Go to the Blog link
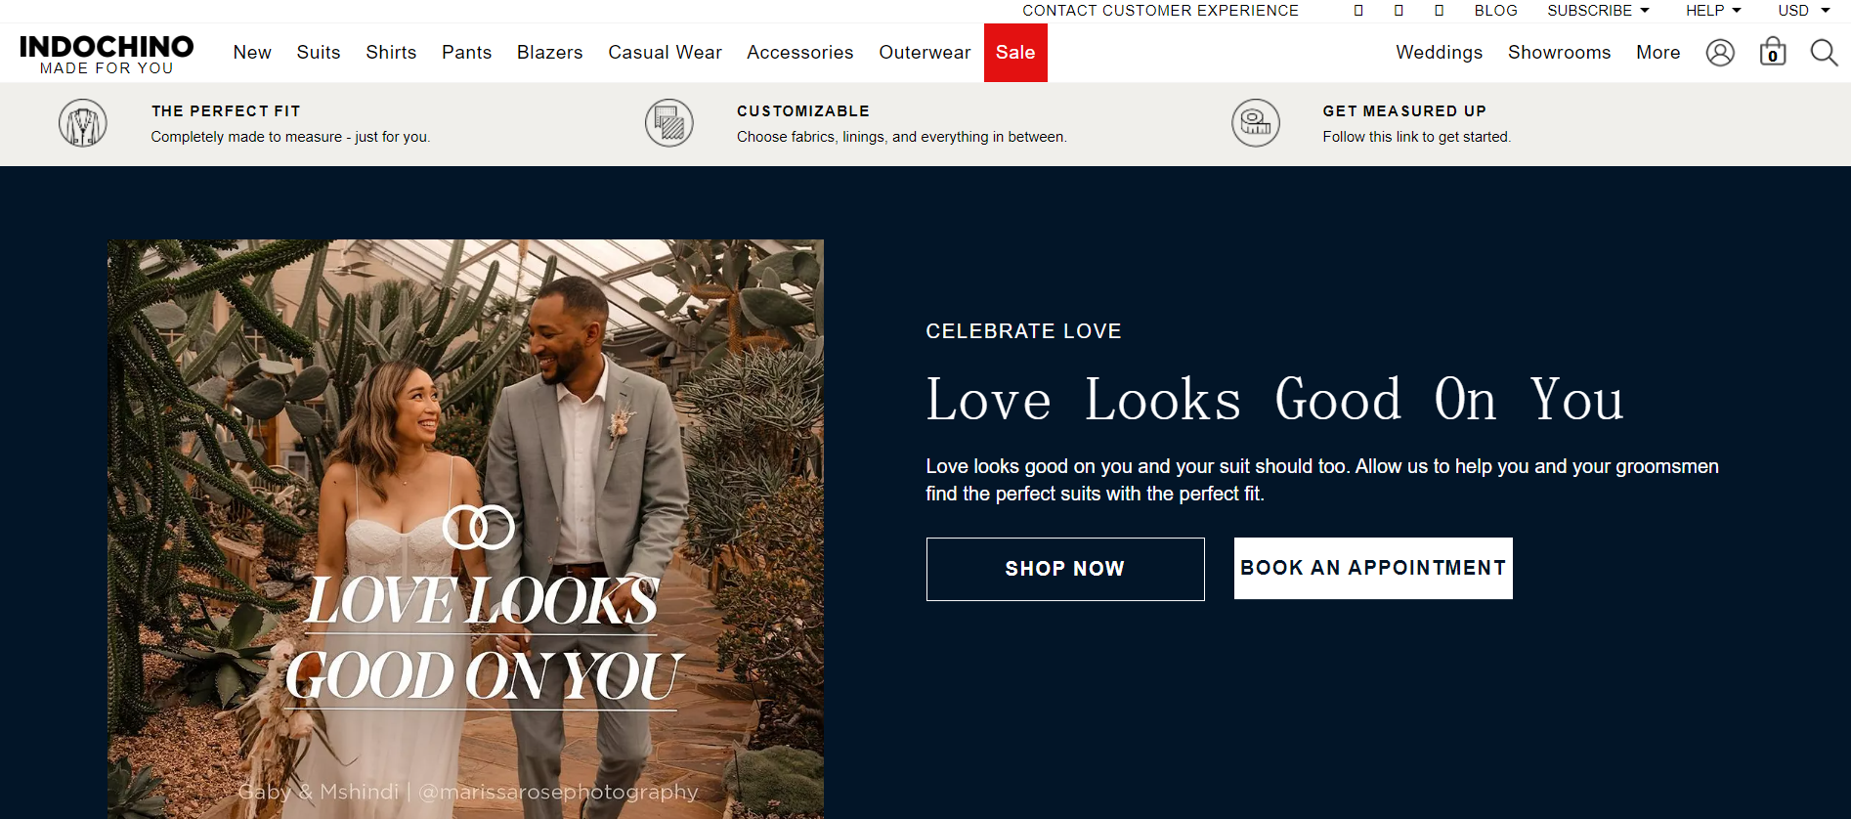The image size is (1851, 819). click(1495, 11)
